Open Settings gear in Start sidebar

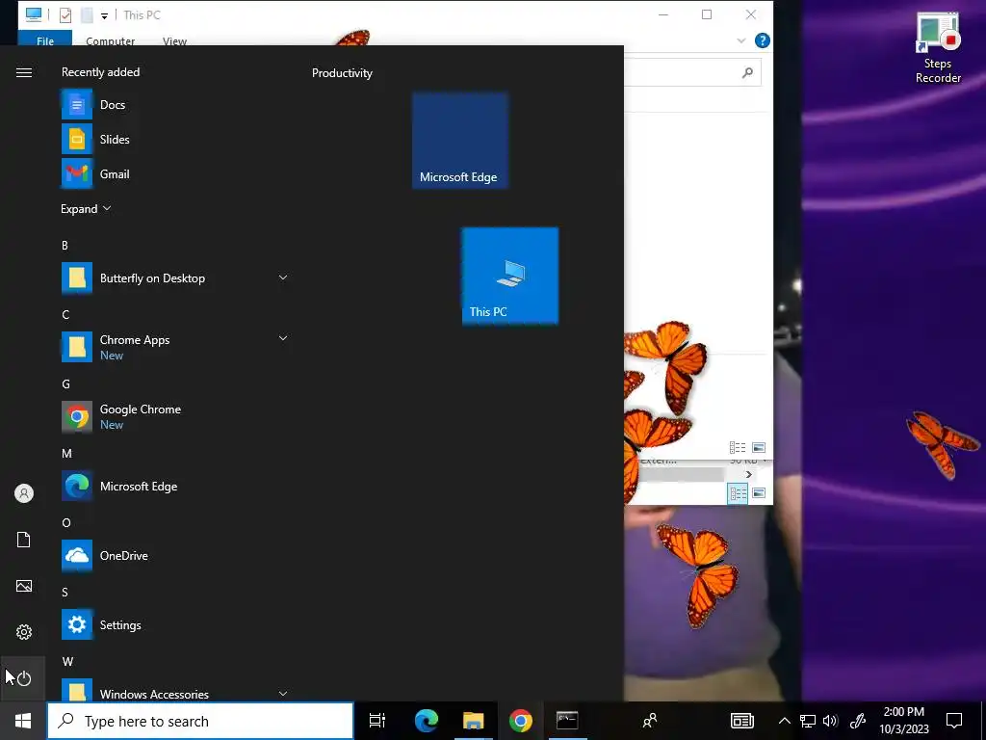(23, 632)
